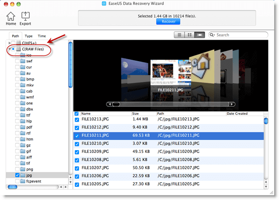Viewport: 279px width, 200px height.
Task: Click the bmp folder icon
Action: pyautogui.click(x=23, y=79)
